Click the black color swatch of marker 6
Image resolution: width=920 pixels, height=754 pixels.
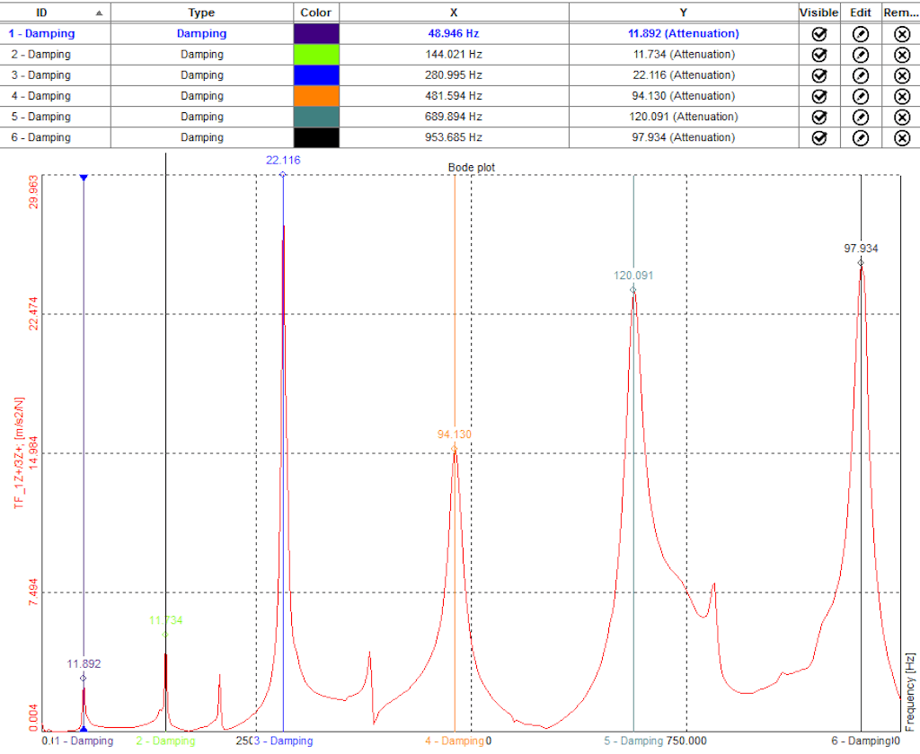(x=316, y=137)
